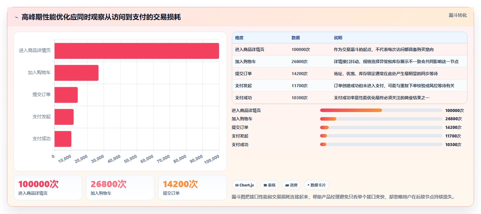Select the 表格 chip

[x=270, y=185]
